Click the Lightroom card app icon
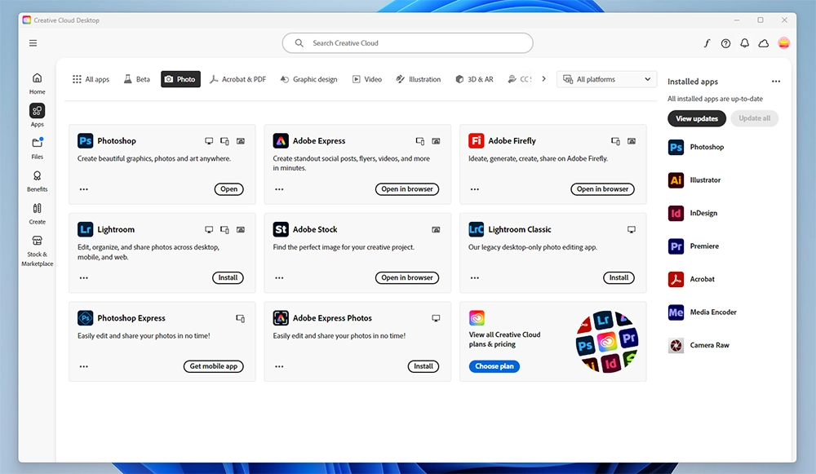 (86, 229)
